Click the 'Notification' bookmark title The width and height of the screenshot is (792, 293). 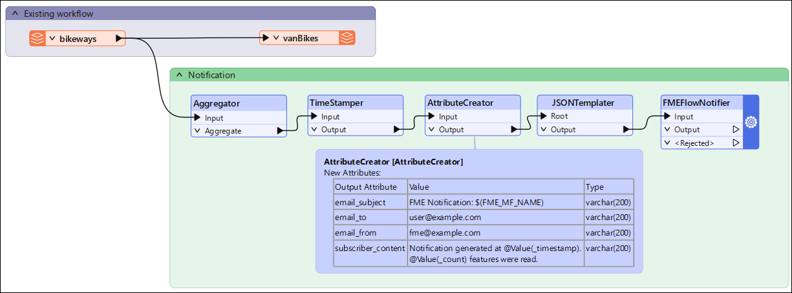click(x=211, y=76)
